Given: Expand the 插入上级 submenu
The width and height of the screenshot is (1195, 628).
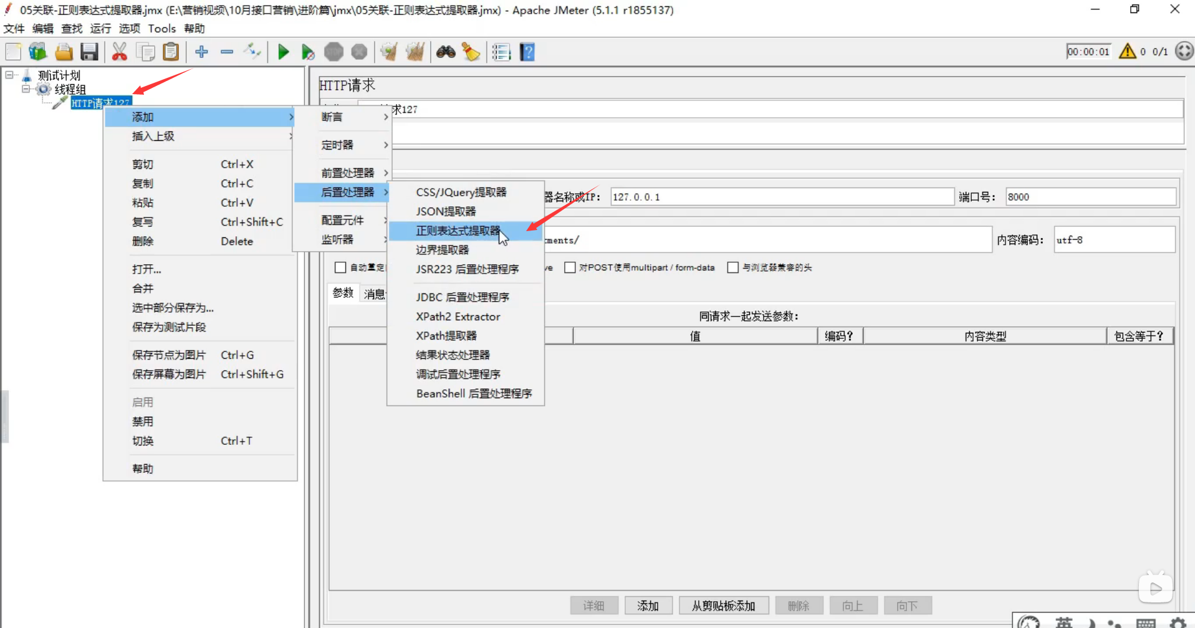Looking at the screenshot, I should tap(199, 136).
